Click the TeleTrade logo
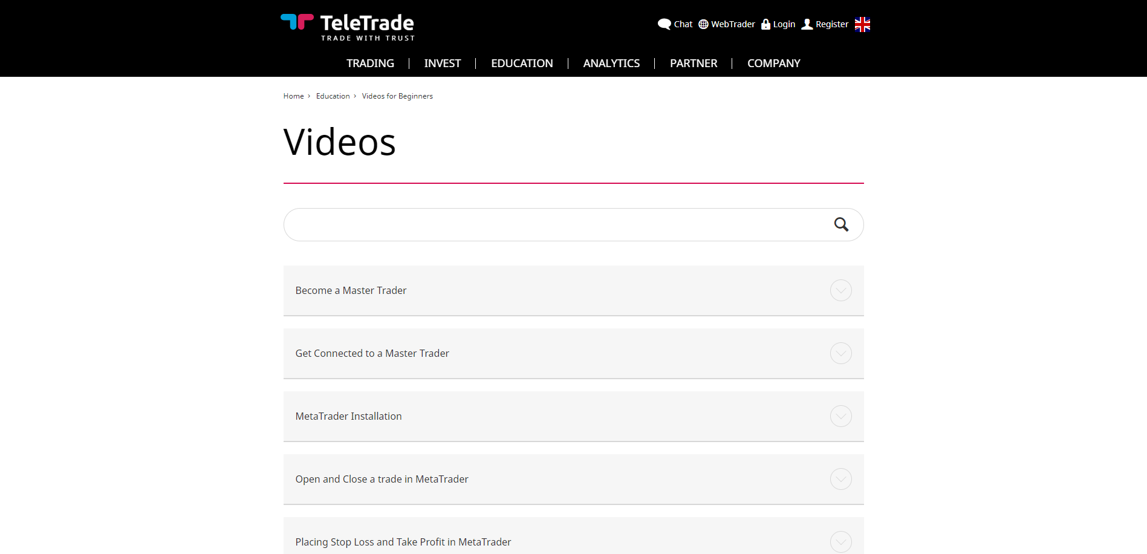 (348, 27)
